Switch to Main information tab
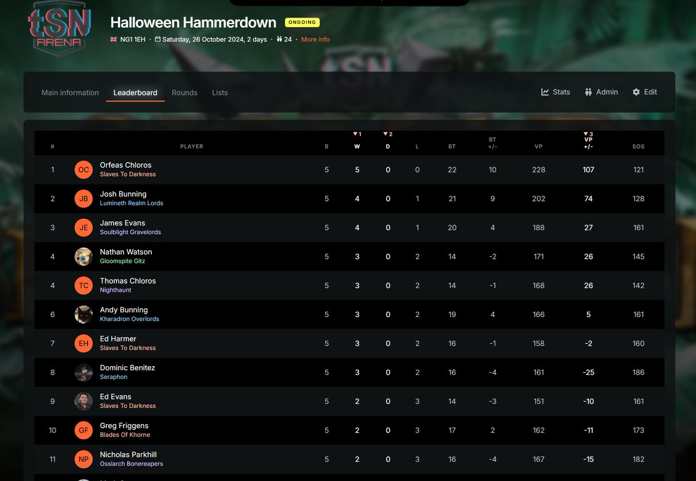696x481 pixels. [70, 93]
